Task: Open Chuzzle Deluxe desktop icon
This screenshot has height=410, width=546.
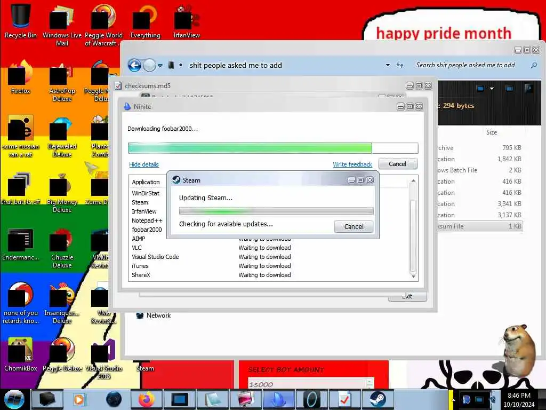Action: [62, 248]
